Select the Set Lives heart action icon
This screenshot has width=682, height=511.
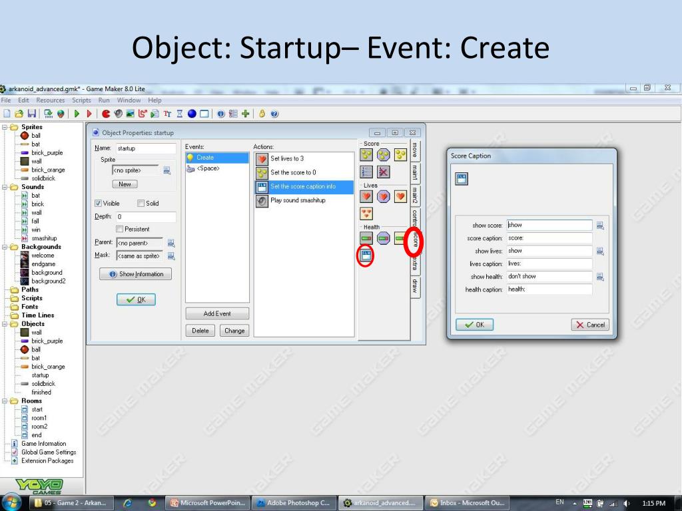pos(366,196)
